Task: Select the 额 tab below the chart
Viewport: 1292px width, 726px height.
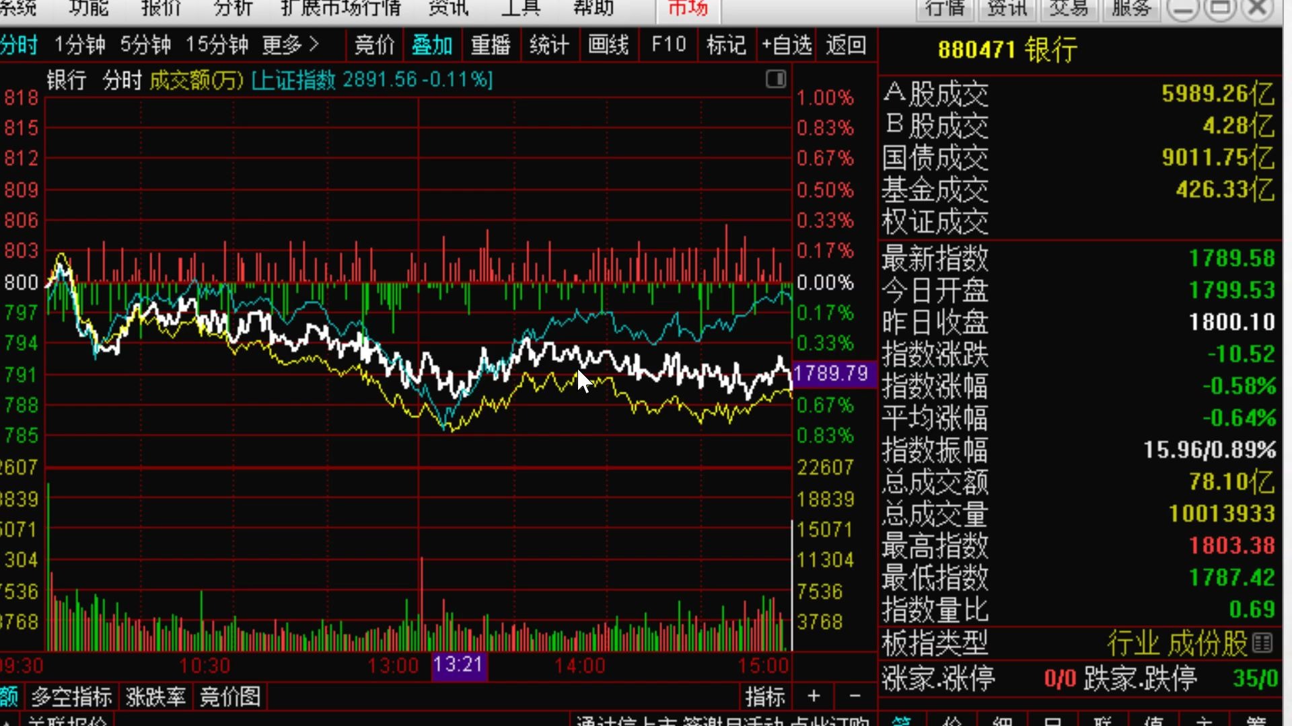Action: pos(9,696)
